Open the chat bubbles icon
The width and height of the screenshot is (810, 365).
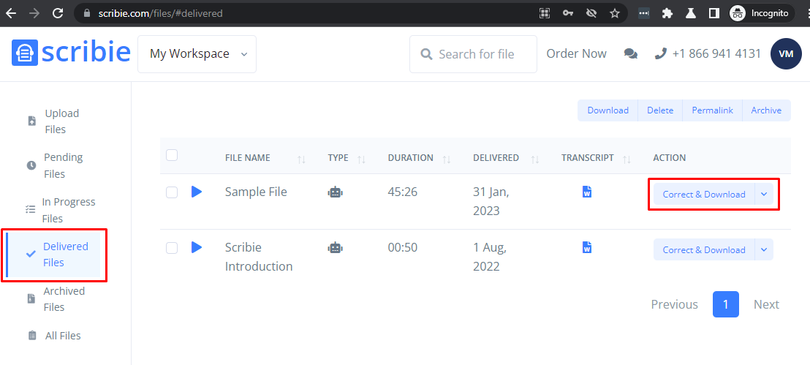click(631, 54)
